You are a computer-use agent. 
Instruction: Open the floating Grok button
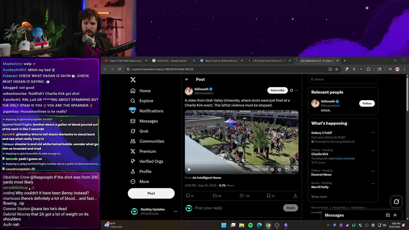click(396, 202)
